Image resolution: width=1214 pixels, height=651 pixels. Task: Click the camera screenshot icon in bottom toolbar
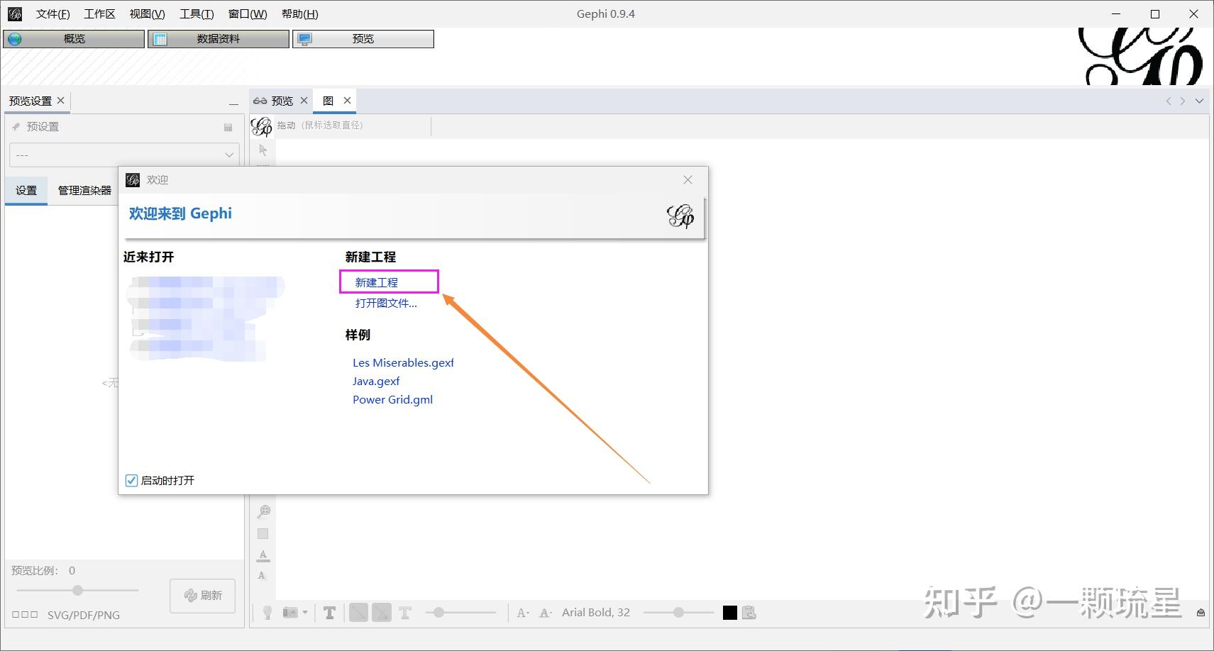[290, 613]
